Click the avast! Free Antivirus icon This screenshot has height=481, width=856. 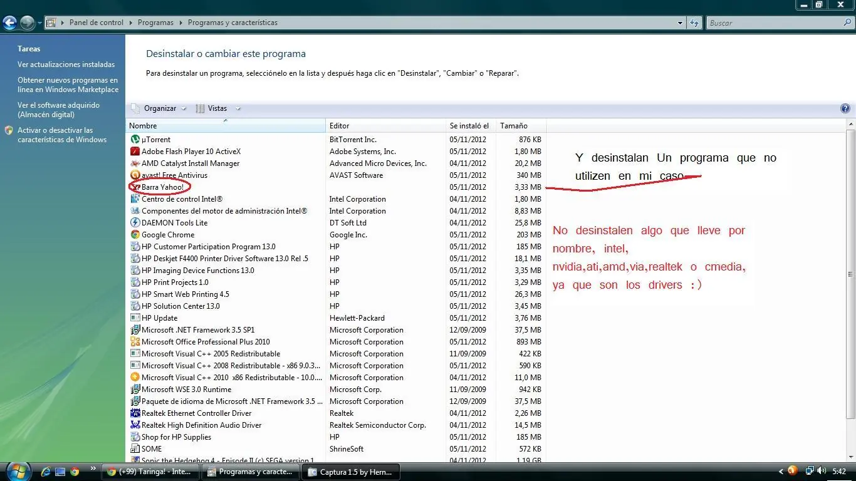click(135, 175)
